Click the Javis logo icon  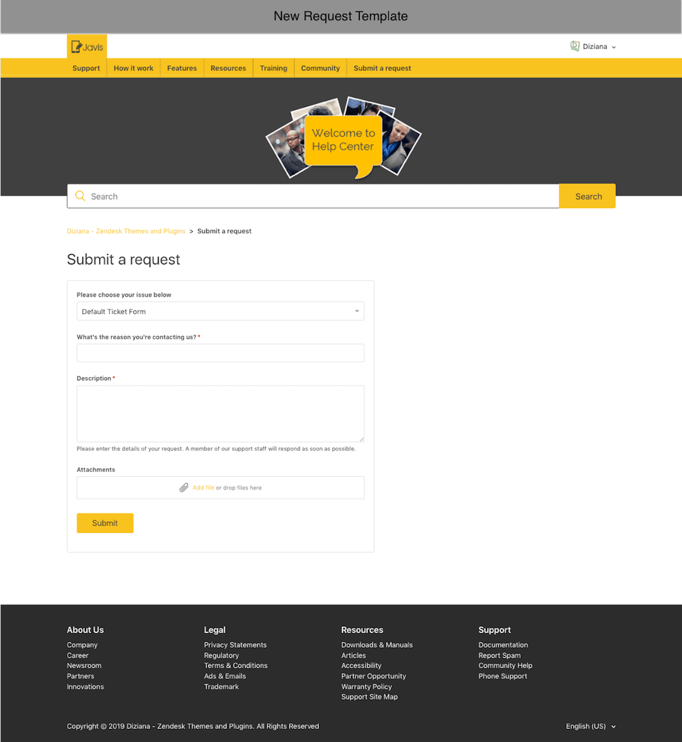pos(87,47)
